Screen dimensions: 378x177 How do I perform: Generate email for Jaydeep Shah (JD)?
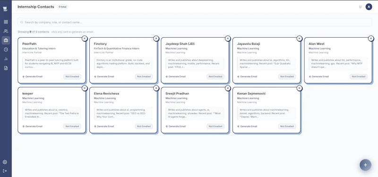175,76
